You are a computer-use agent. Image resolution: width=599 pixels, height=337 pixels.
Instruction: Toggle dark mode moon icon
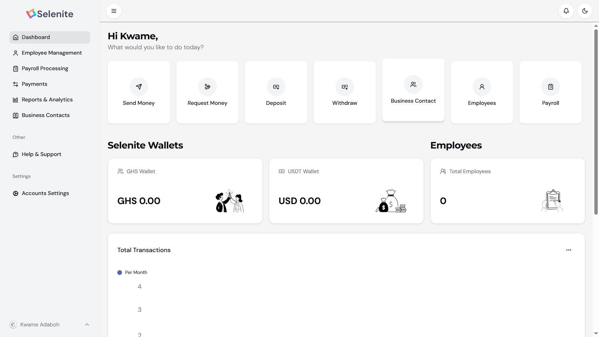[585, 11]
